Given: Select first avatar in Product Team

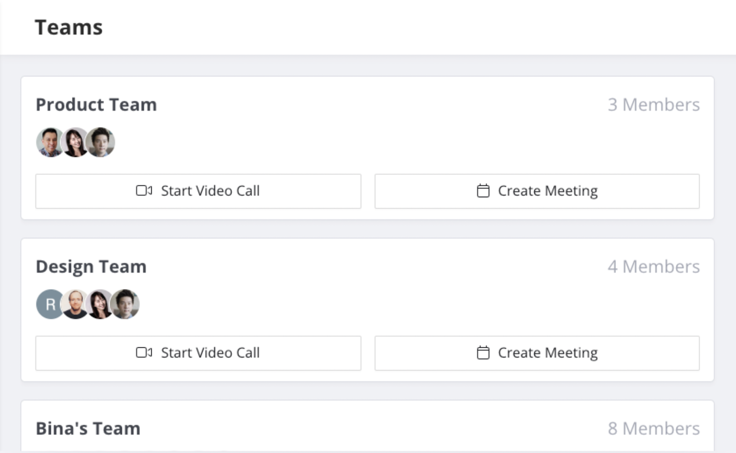Looking at the screenshot, I should pos(49,142).
